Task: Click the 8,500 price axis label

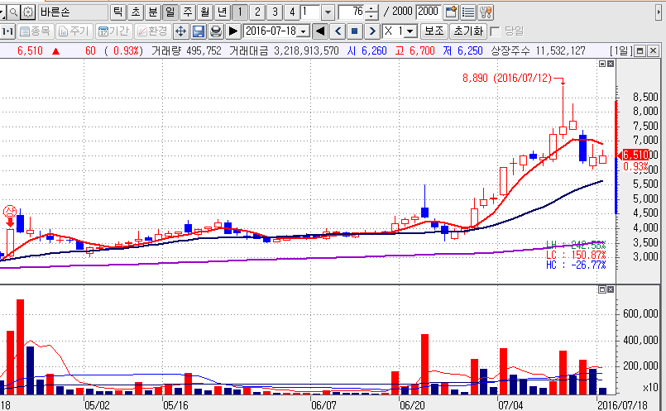Action: pyautogui.click(x=645, y=98)
